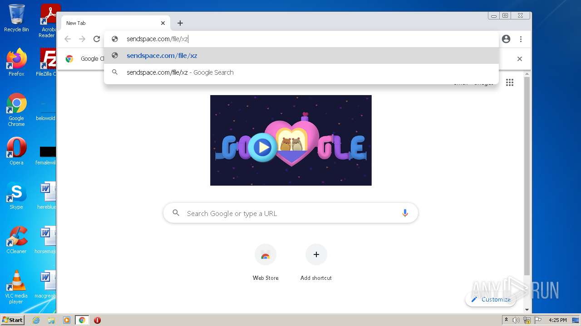Open Chrome three-dot menu
The height and width of the screenshot is (326, 581).
pos(521,39)
